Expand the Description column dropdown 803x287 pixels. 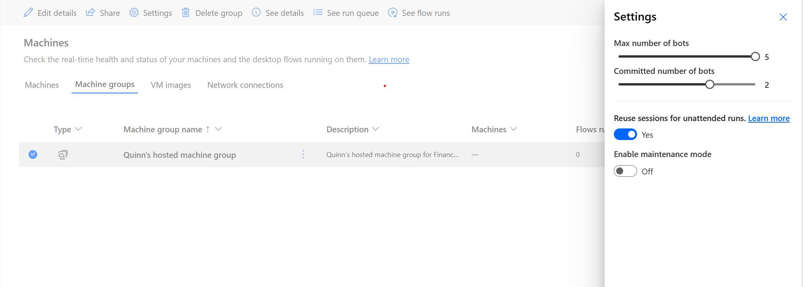point(376,129)
